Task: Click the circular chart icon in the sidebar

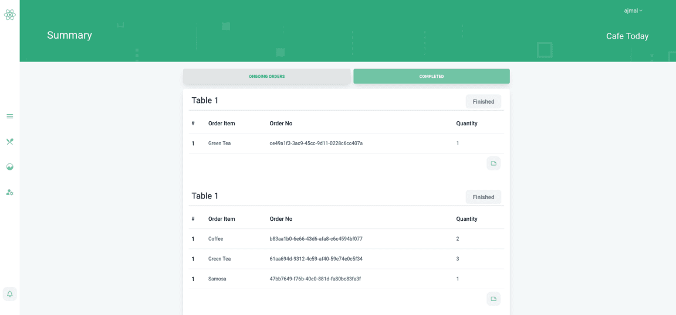Action: [x=10, y=167]
